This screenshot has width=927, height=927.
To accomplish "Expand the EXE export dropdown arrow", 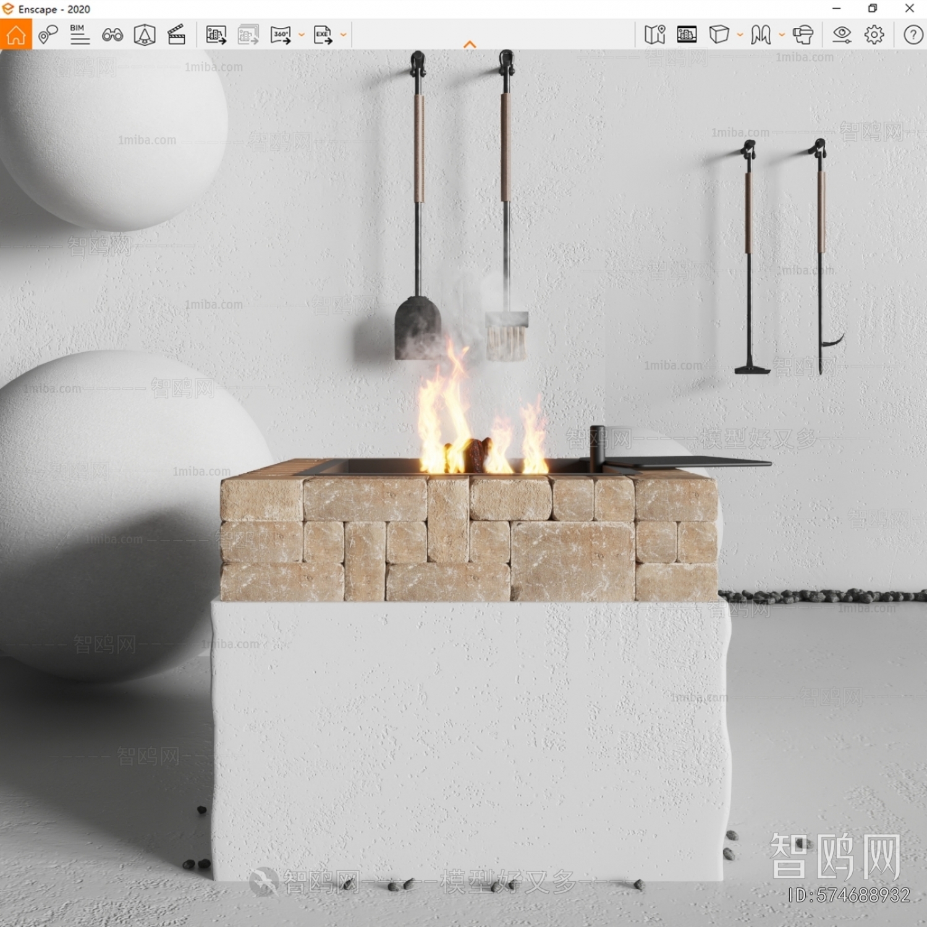I will click(x=344, y=35).
